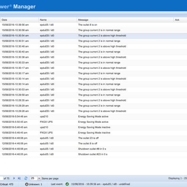187x187 pixels.
Task: Click the green last event status icon
Action: pyautogui.click(x=67, y=184)
